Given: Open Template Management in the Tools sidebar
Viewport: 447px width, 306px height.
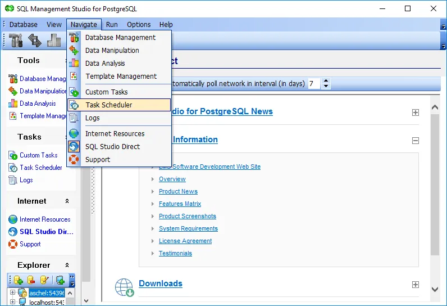Looking at the screenshot, I should (37, 116).
